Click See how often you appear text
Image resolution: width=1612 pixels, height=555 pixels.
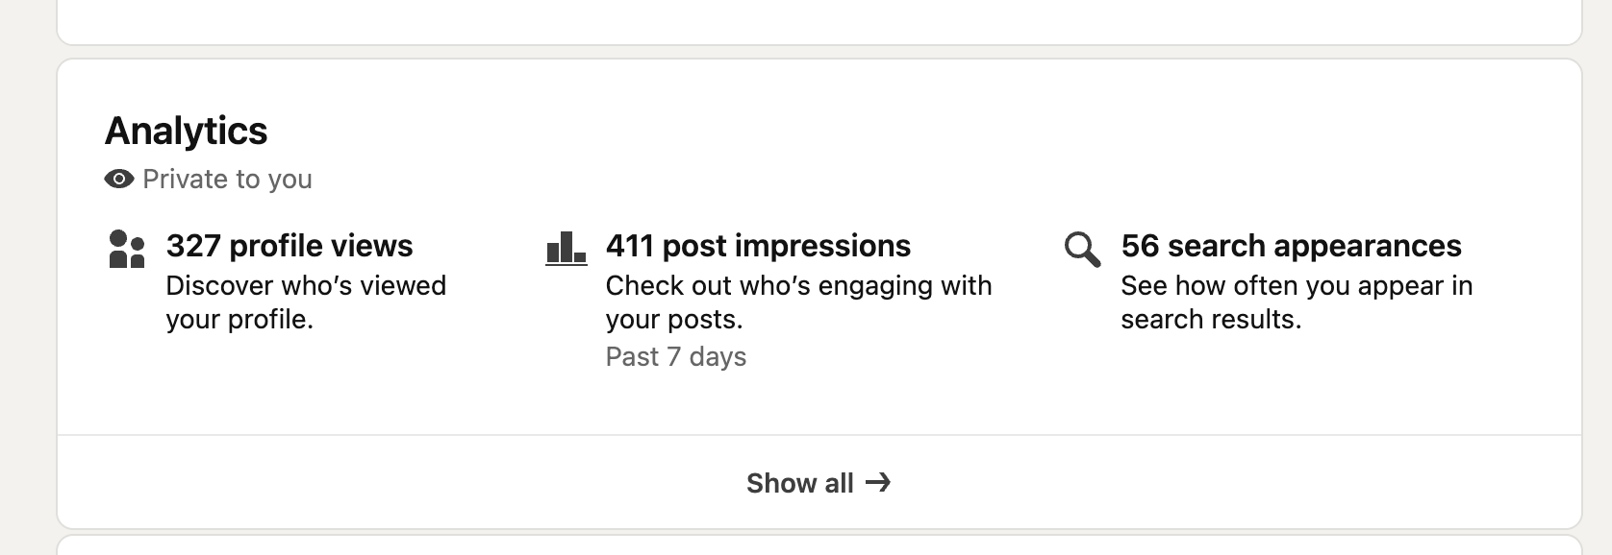1297,302
